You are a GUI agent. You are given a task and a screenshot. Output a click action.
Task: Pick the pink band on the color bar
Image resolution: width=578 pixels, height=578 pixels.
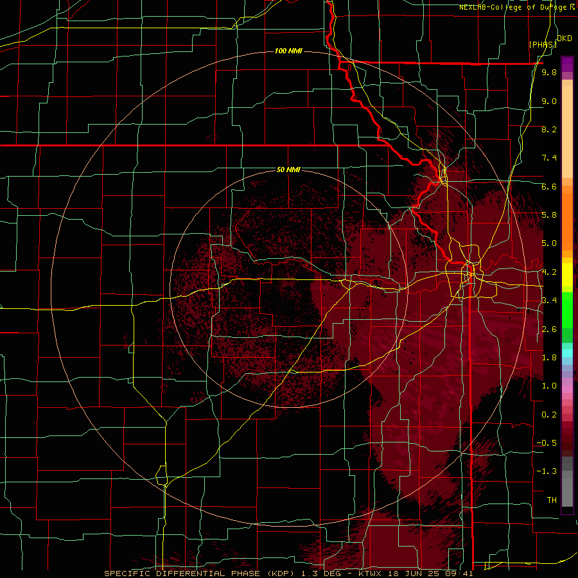567,389
